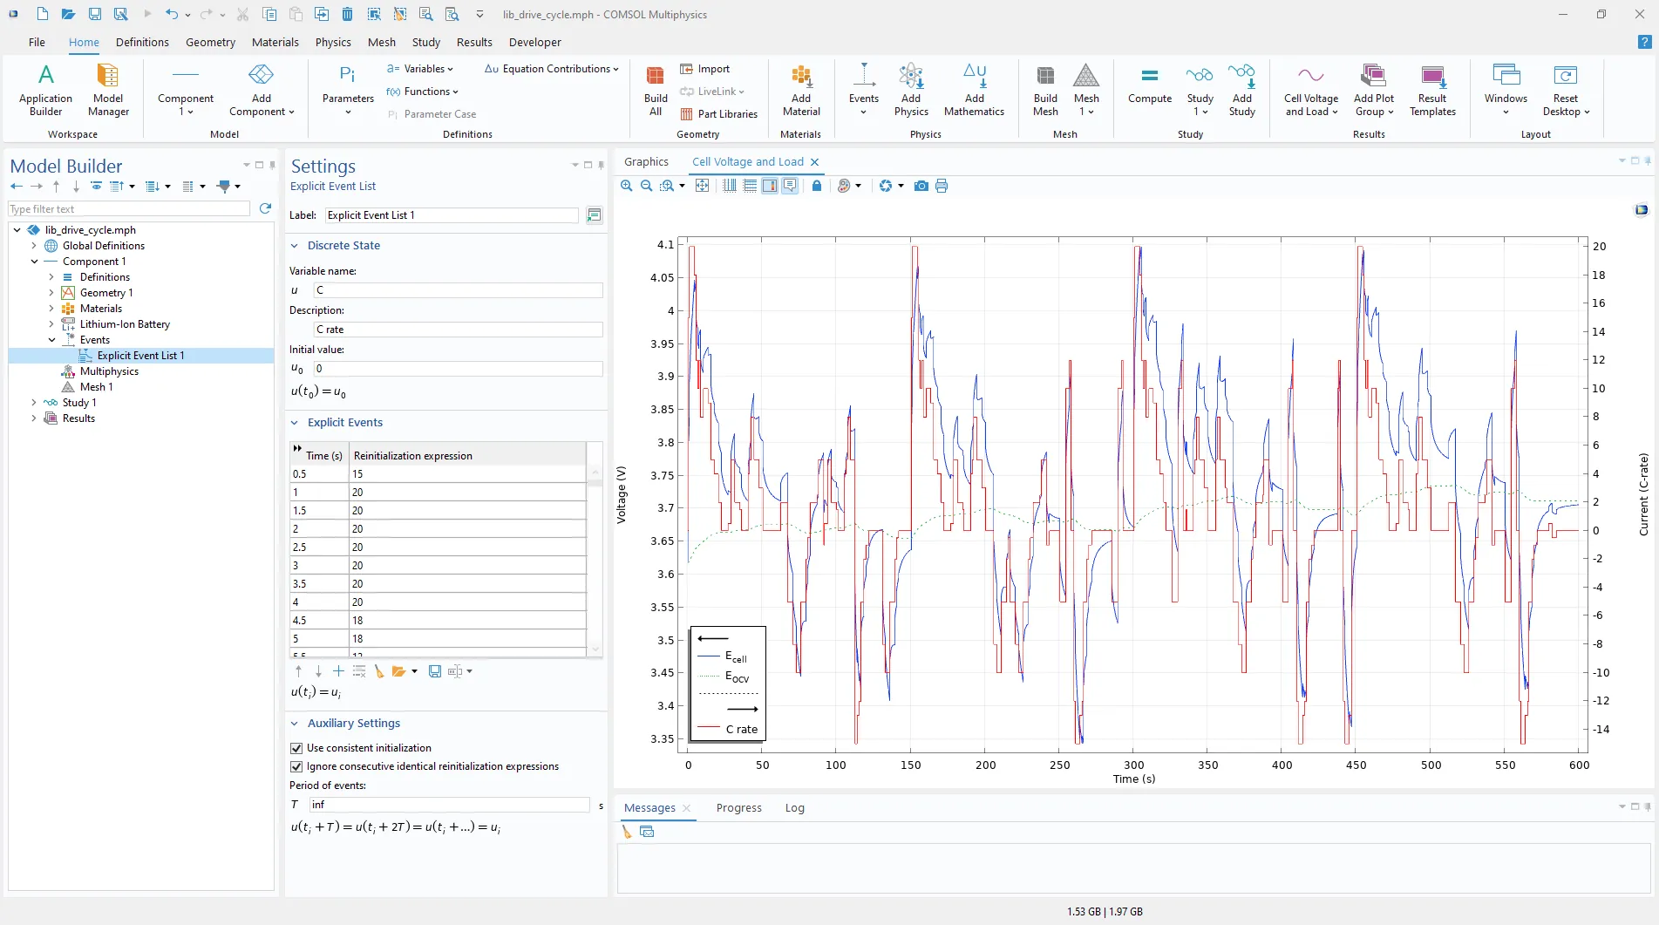Click the Period of events input field
Screen dimensions: 1659x925
pyautogui.click(x=449, y=805)
